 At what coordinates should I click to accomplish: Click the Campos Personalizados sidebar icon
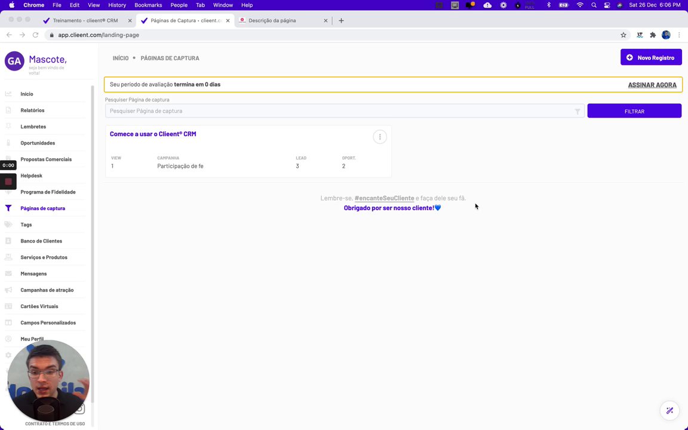click(8, 322)
